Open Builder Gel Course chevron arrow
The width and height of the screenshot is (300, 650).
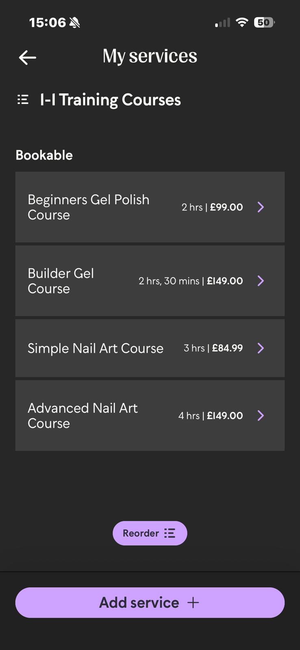tap(261, 281)
